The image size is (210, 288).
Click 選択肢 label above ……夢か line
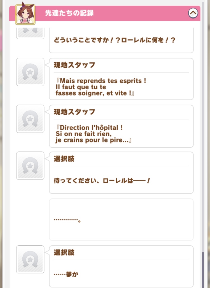64,253
